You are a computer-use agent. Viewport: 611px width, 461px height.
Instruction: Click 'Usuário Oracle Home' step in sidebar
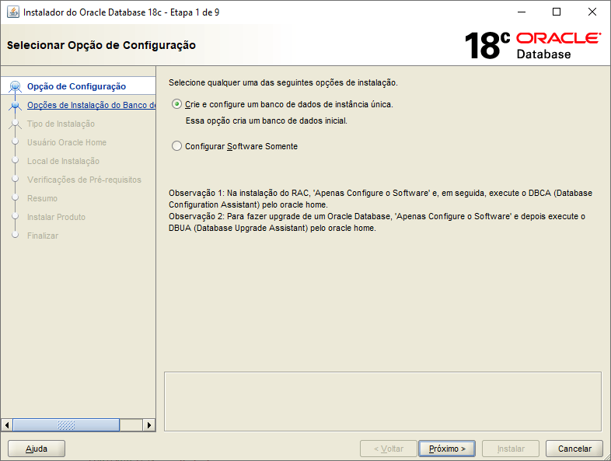point(67,142)
